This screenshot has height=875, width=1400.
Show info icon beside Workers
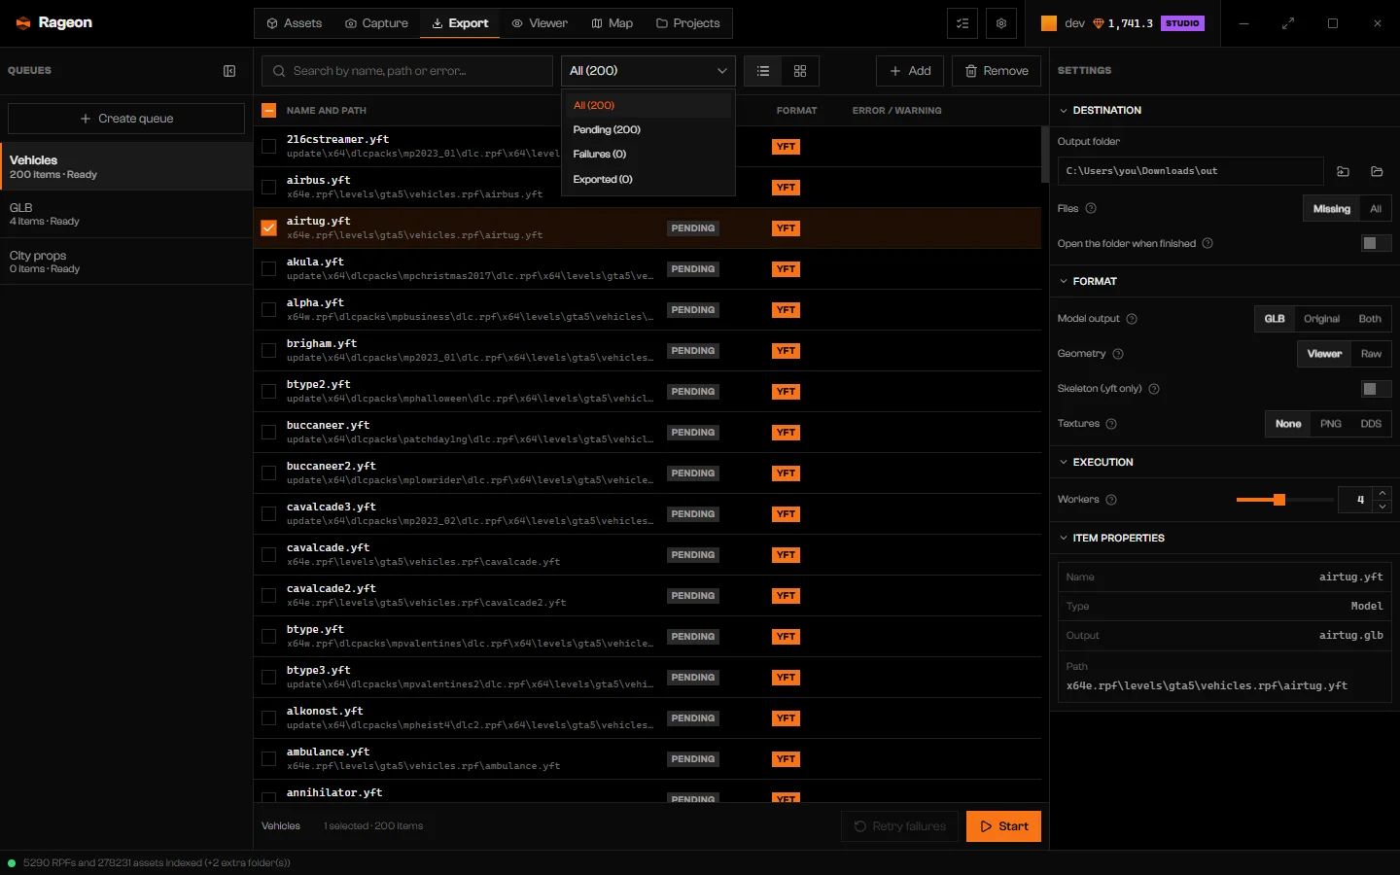coord(1111,500)
